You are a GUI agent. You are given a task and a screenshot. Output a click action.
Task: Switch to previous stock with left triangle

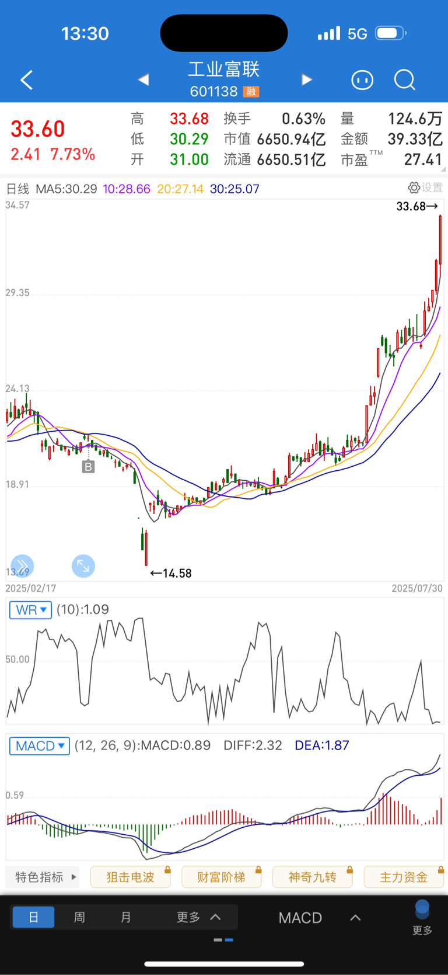click(x=143, y=79)
